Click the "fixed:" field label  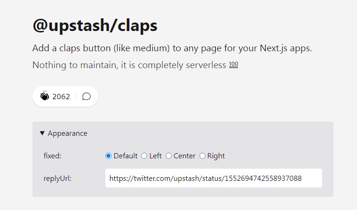[52, 156]
